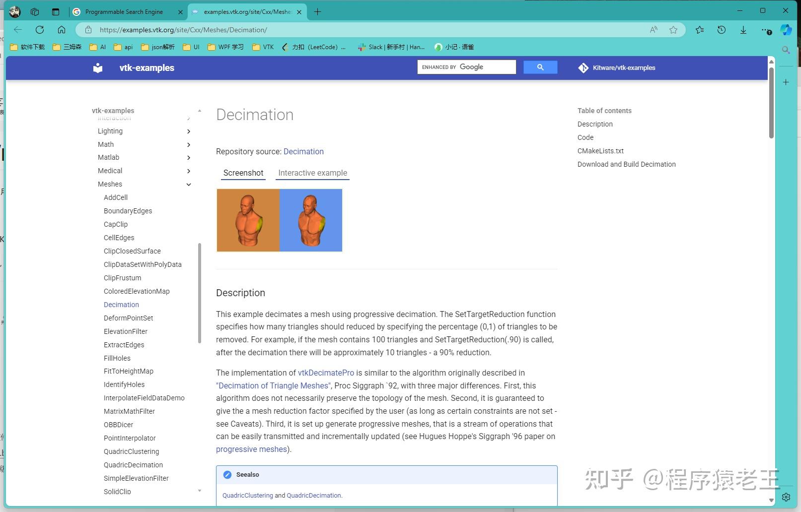Switch to the Interactive example tab
Screen dimensions: 801x512
coord(312,173)
